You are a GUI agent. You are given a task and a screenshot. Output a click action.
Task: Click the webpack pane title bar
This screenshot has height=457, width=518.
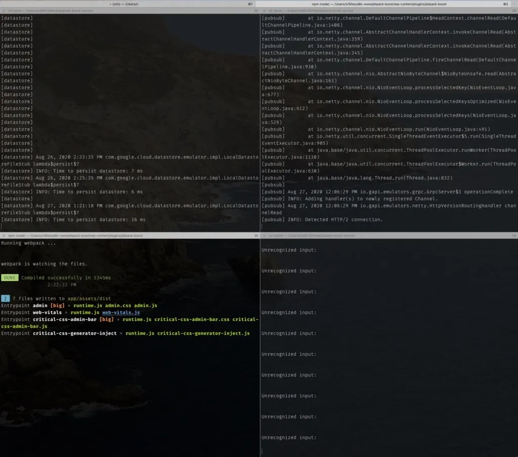(130, 236)
